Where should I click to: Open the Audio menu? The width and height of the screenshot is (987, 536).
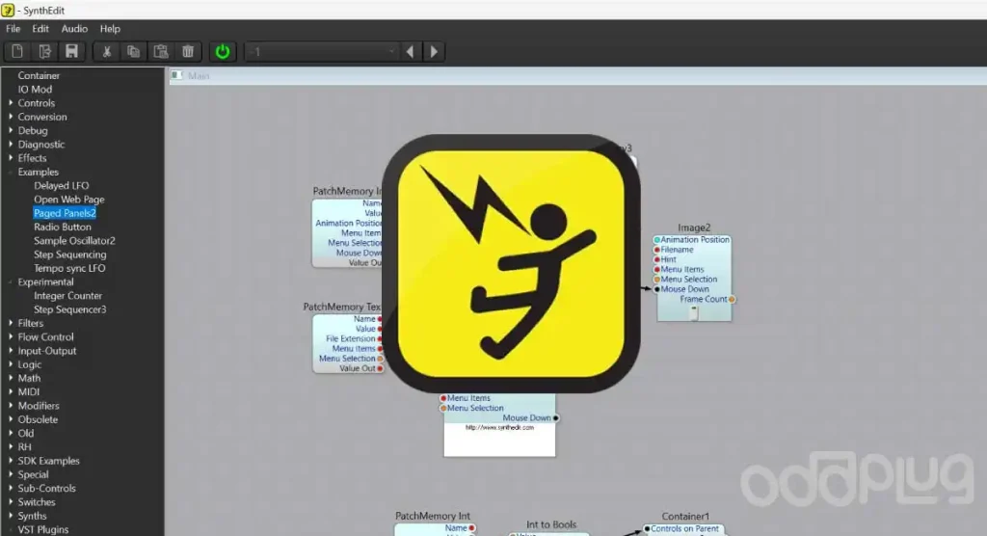click(74, 29)
